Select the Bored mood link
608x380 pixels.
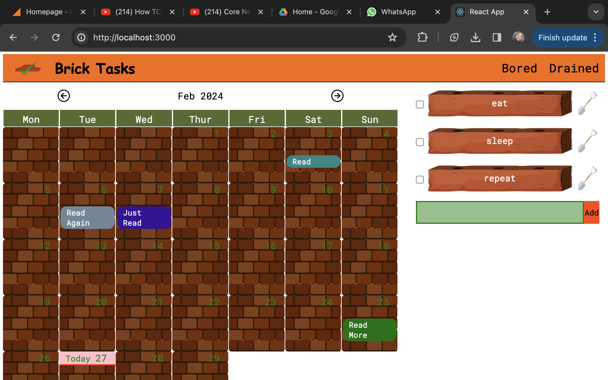pos(519,68)
